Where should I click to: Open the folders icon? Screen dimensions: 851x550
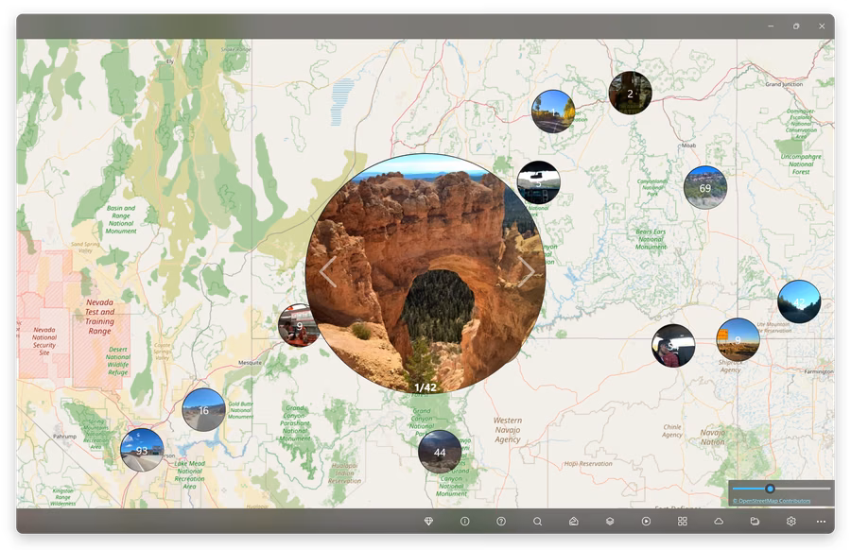(x=755, y=522)
